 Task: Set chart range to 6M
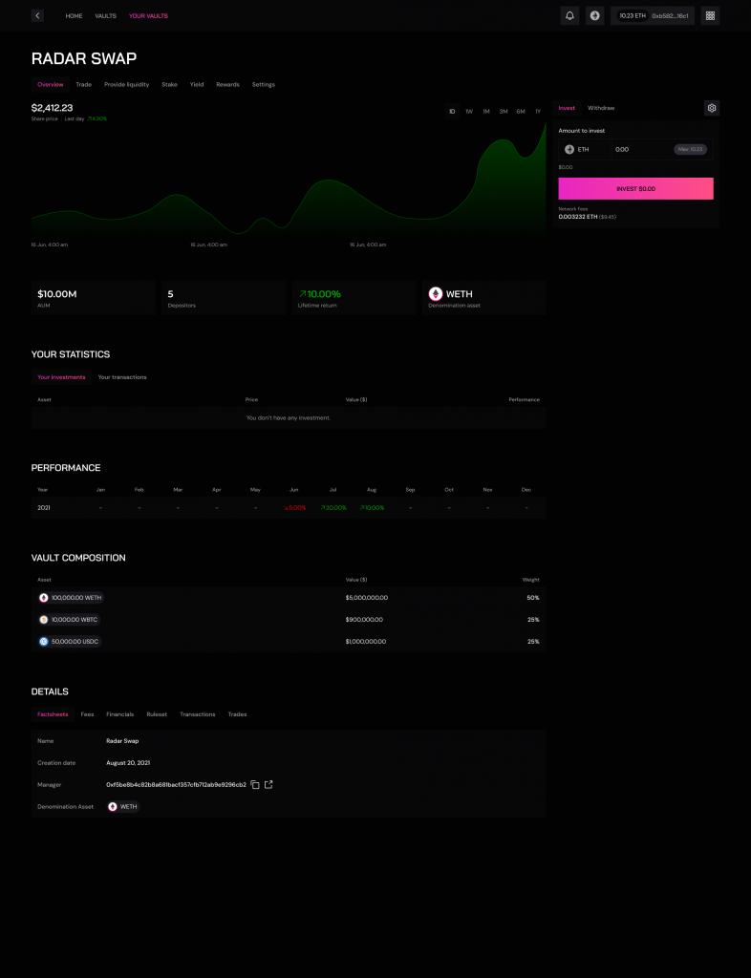click(521, 112)
